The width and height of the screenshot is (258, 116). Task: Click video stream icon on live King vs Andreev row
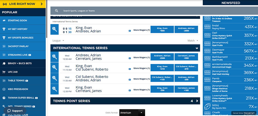[130, 31]
